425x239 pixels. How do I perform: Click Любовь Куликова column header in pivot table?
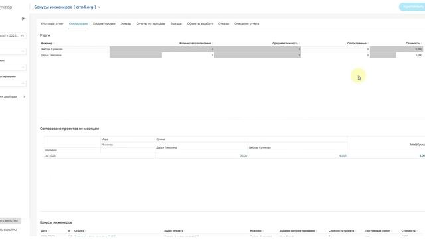[x=260, y=147]
